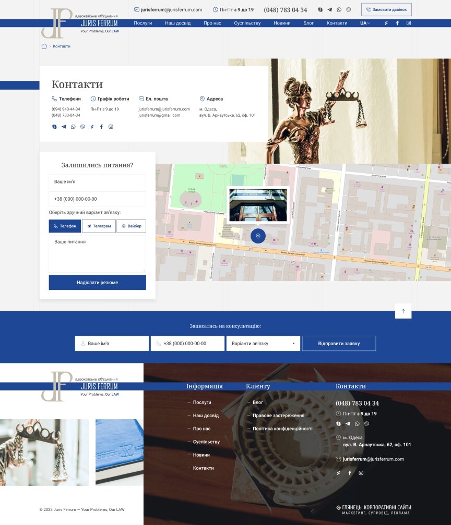This screenshot has height=525, width=451.
Task: Click Контакти breadcrumb link
Action: [62, 46]
